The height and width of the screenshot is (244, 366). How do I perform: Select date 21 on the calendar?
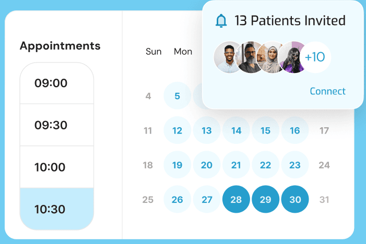point(236,165)
